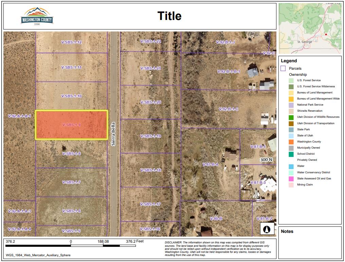Click the Sierra Bella street label
Image resolution: width=345 pixels, height=262 pixels.
tap(114, 134)
